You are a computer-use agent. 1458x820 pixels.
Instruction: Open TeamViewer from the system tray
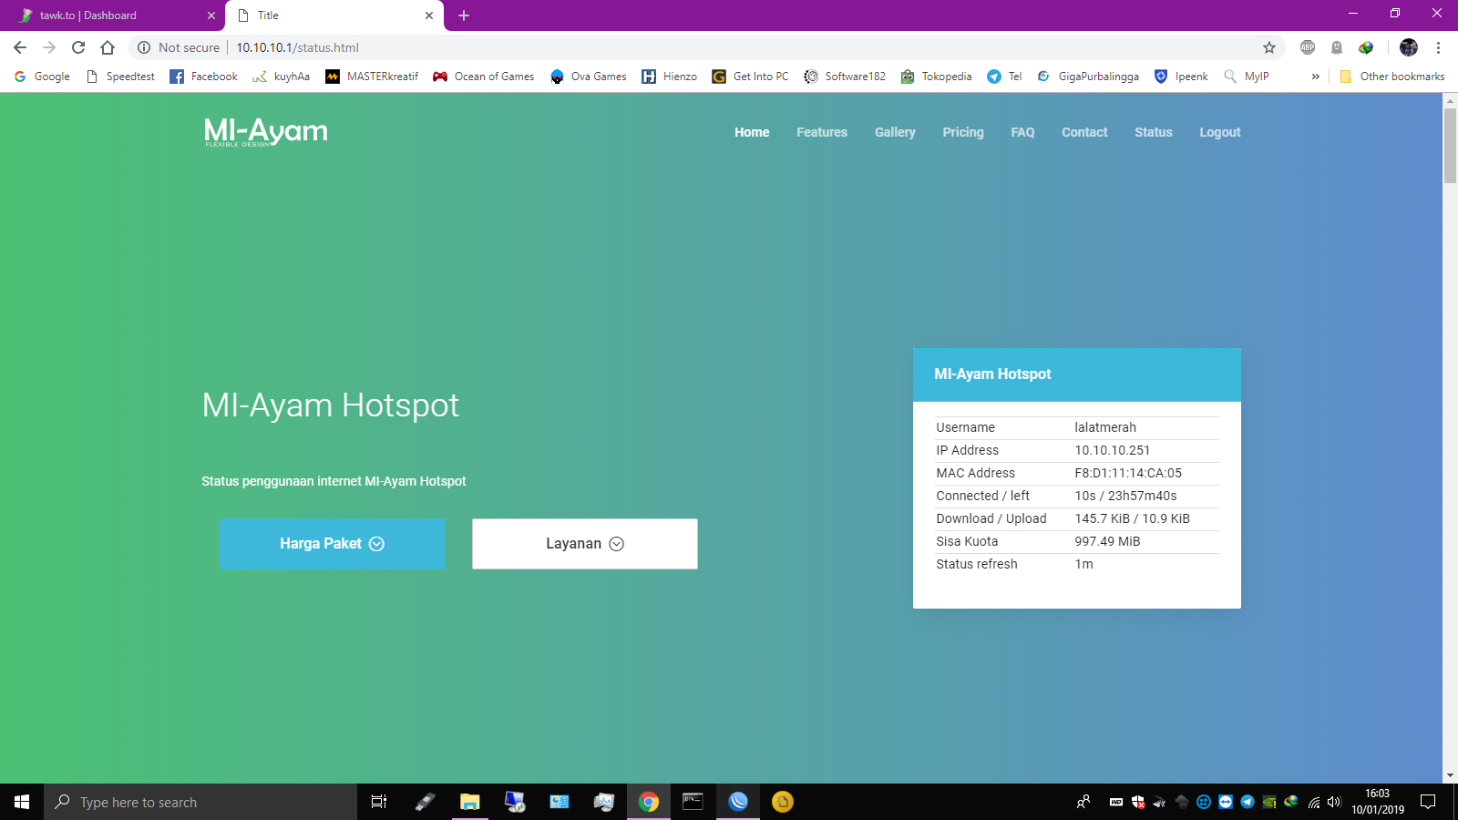[1225, 803]
